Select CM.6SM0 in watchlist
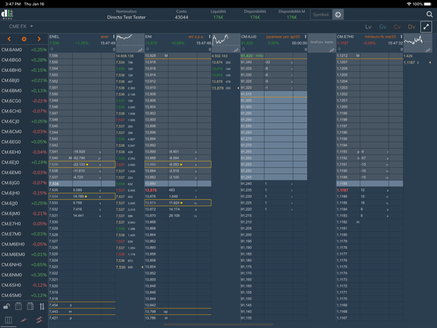This screenshot has height=328, width=437. pos(24,296)
